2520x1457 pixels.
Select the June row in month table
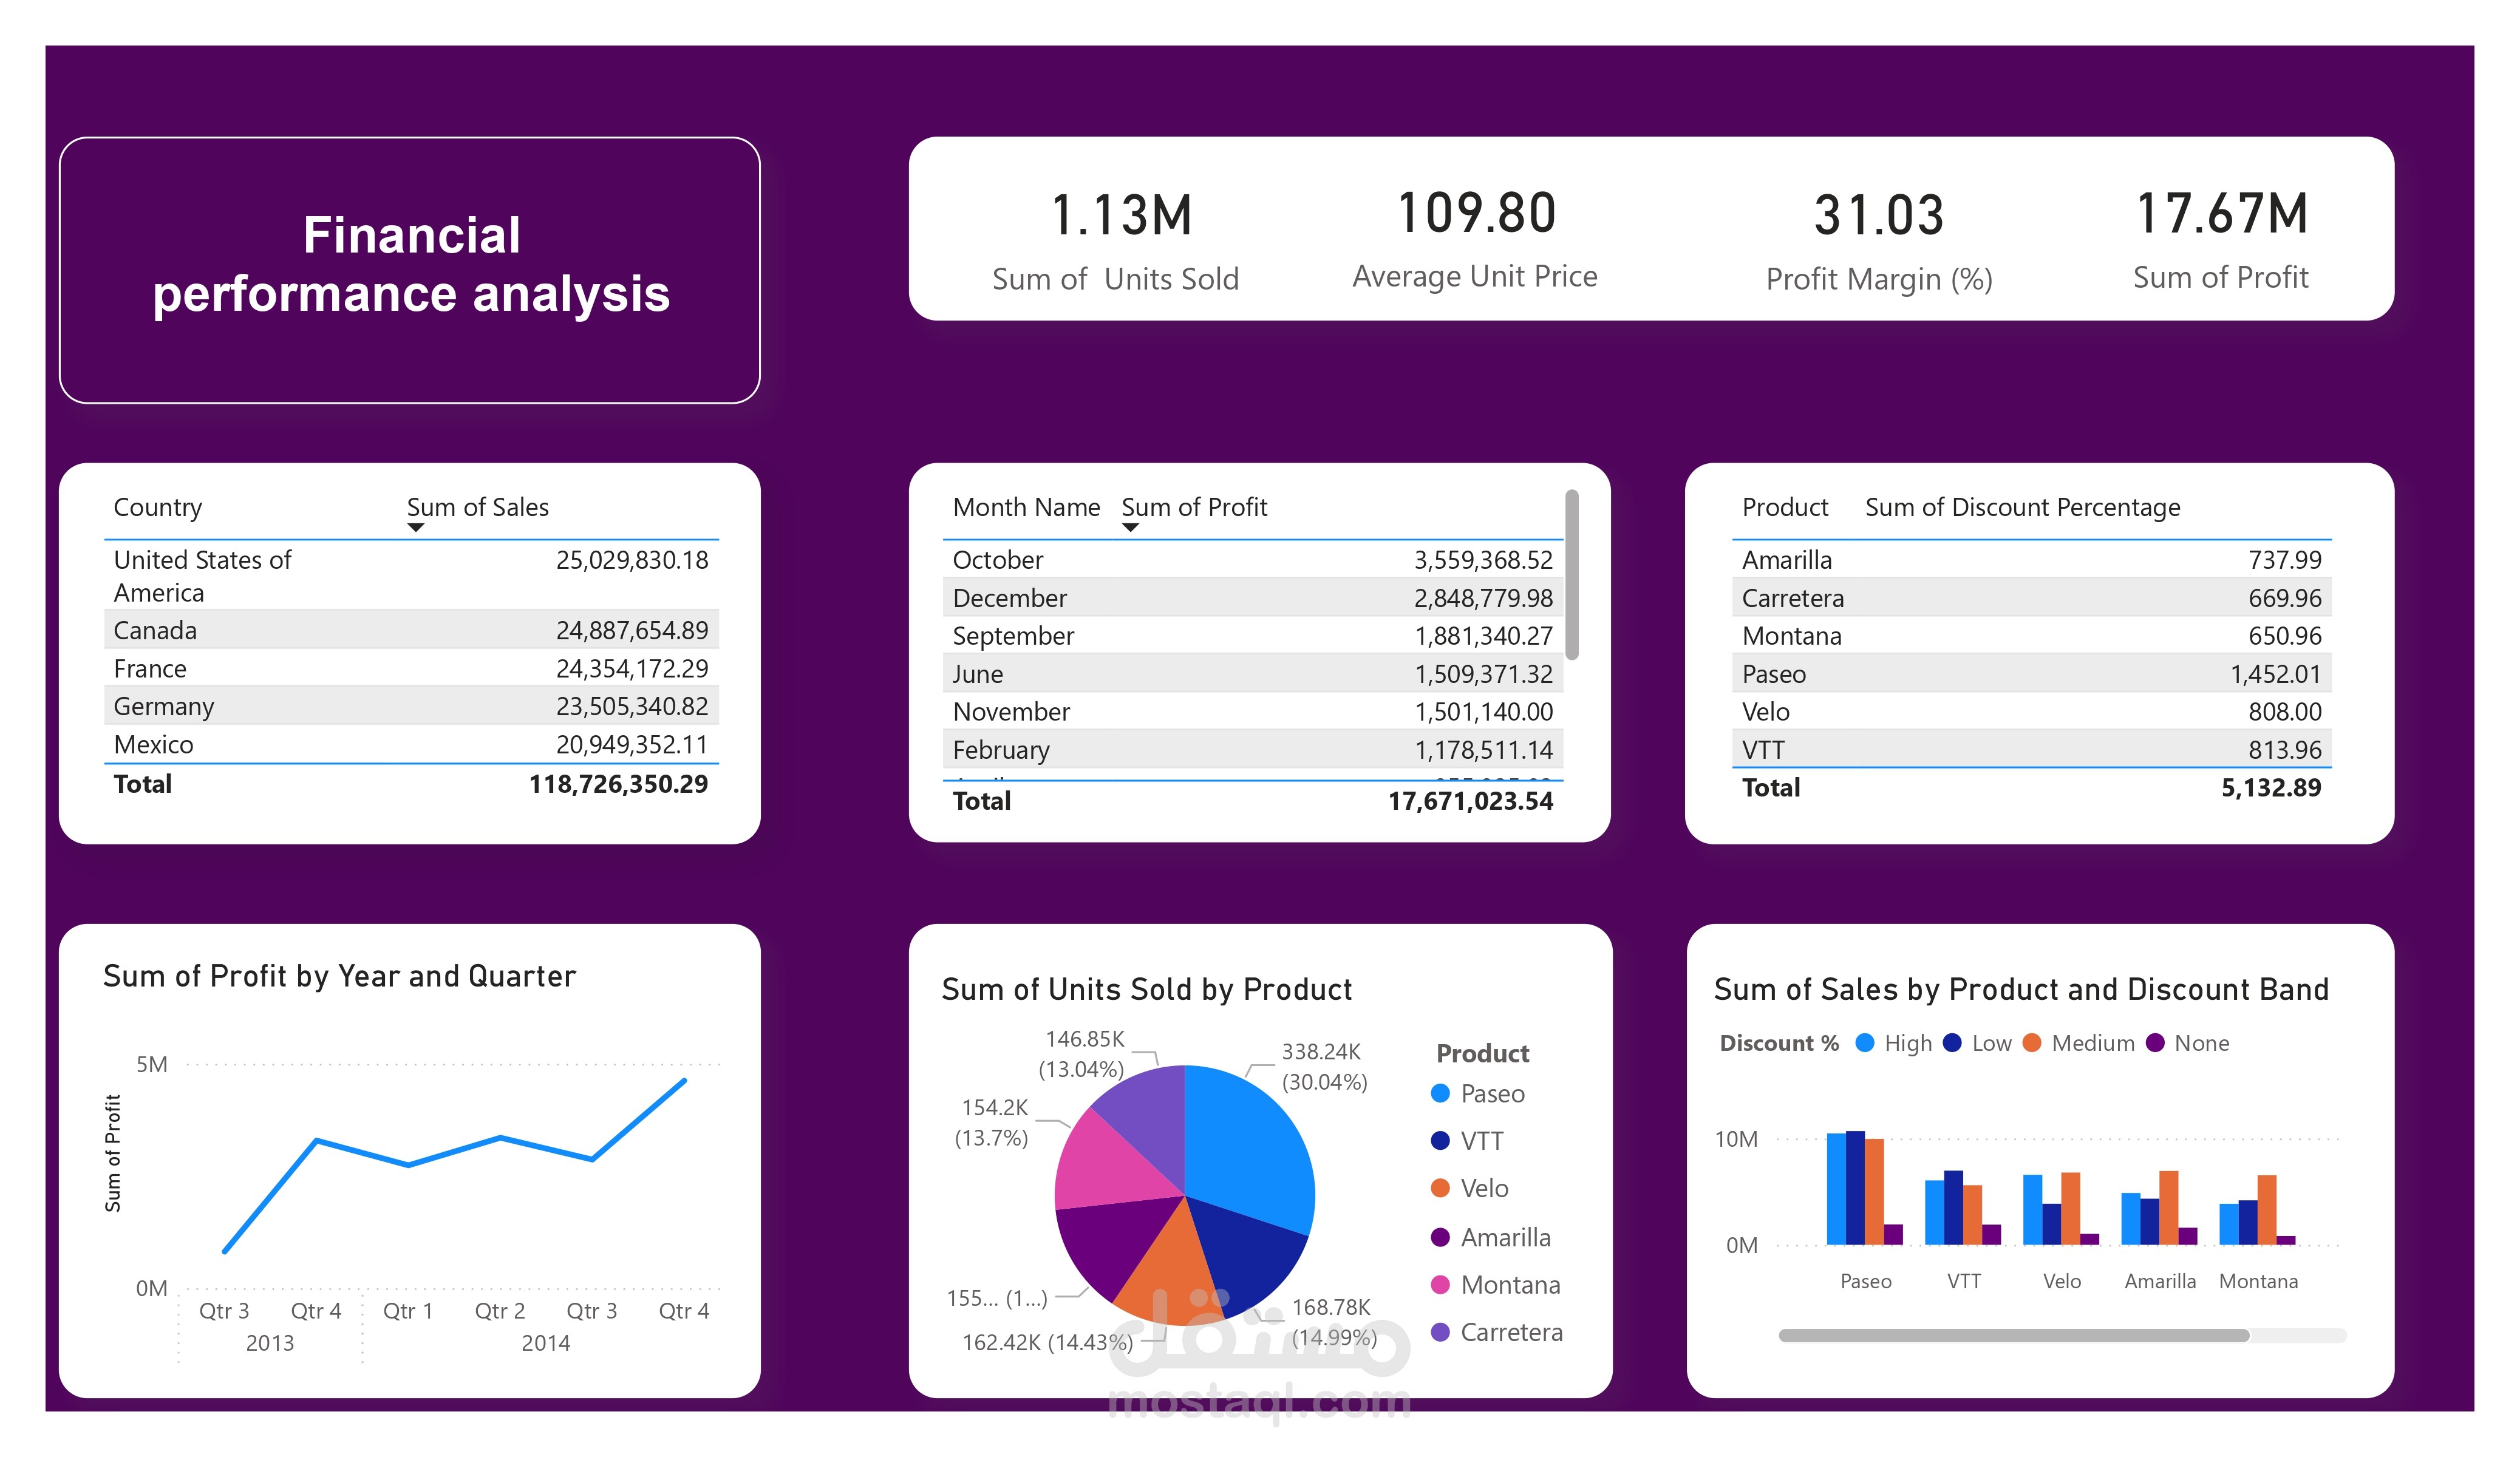pyautogui.click(x=1252, y=674)
